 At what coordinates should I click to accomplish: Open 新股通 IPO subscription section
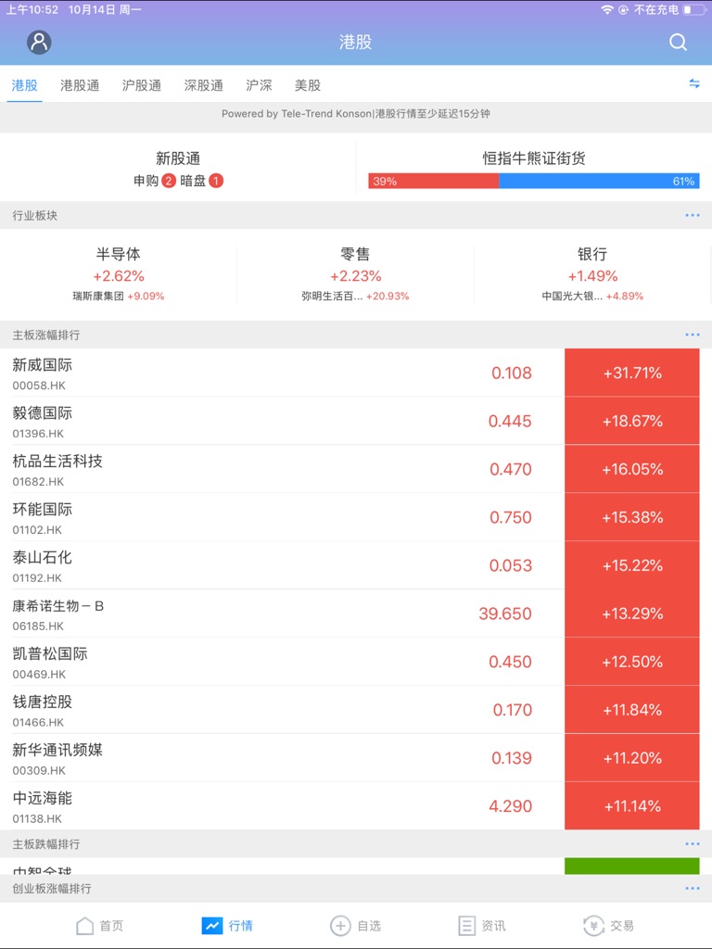click(178, 169)
